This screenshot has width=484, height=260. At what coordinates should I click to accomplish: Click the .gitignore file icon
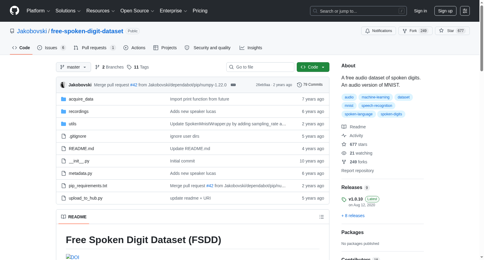coord(64,136)
